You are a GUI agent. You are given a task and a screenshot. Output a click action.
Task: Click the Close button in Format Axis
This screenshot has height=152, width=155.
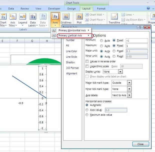(x=140, y=144)
